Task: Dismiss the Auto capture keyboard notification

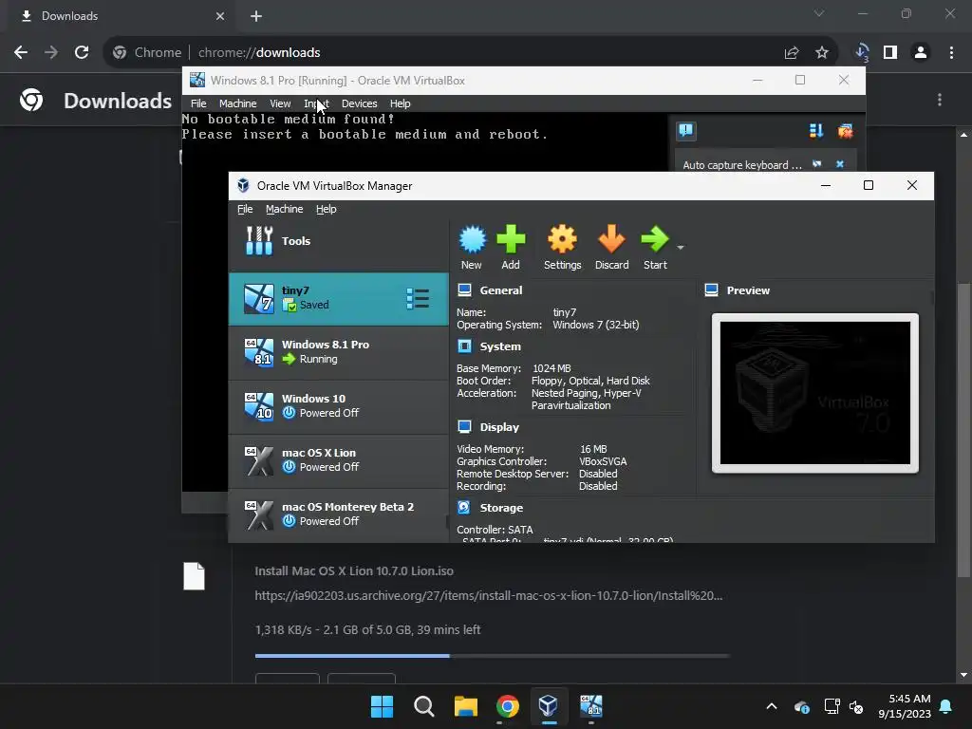Action: (x=840, y=164)
